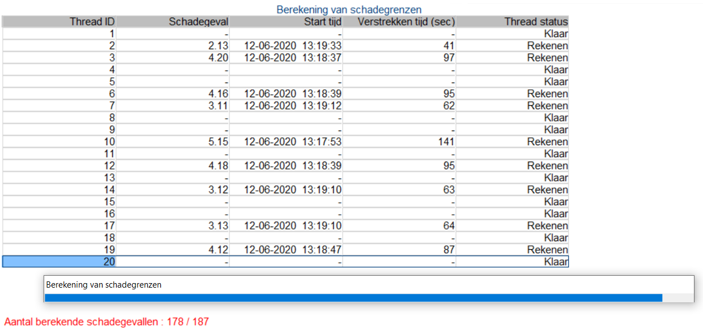The width and height of the screenshot is (703, 330).
Task: Select start time 12-06-2020 13:18:47 cell
Action: point(287,250)
